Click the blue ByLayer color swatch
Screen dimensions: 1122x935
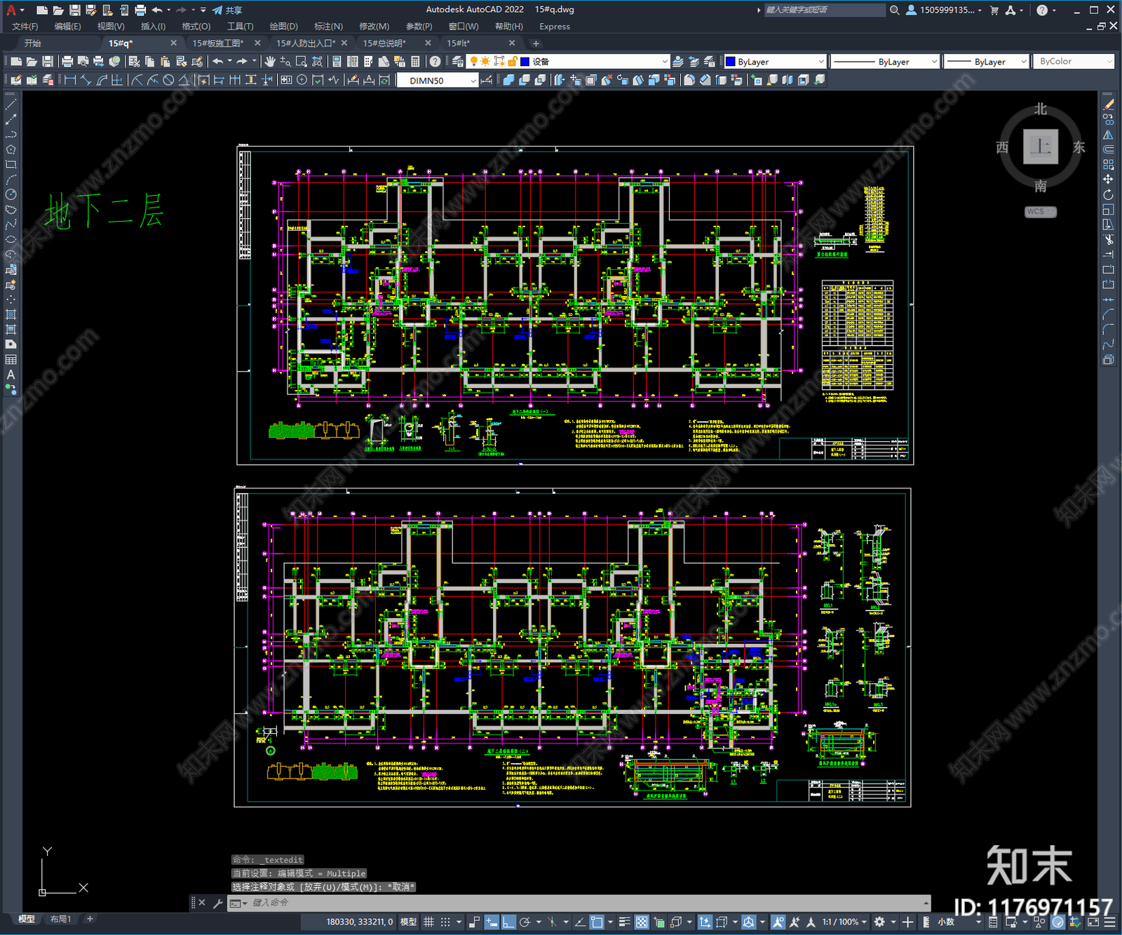tap(730, 62)
